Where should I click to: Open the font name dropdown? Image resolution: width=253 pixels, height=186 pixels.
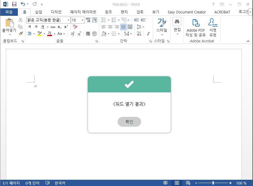(68, 20)
